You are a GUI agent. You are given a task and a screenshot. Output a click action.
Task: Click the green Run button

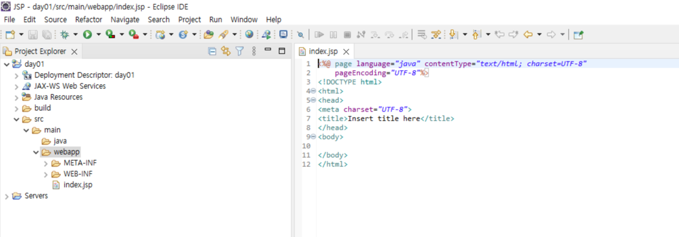pyautogui.click(x=88, y=35)
